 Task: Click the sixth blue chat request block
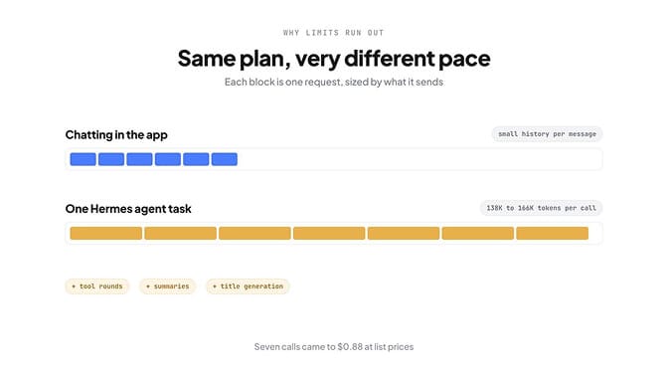click(x=225, y=159)
